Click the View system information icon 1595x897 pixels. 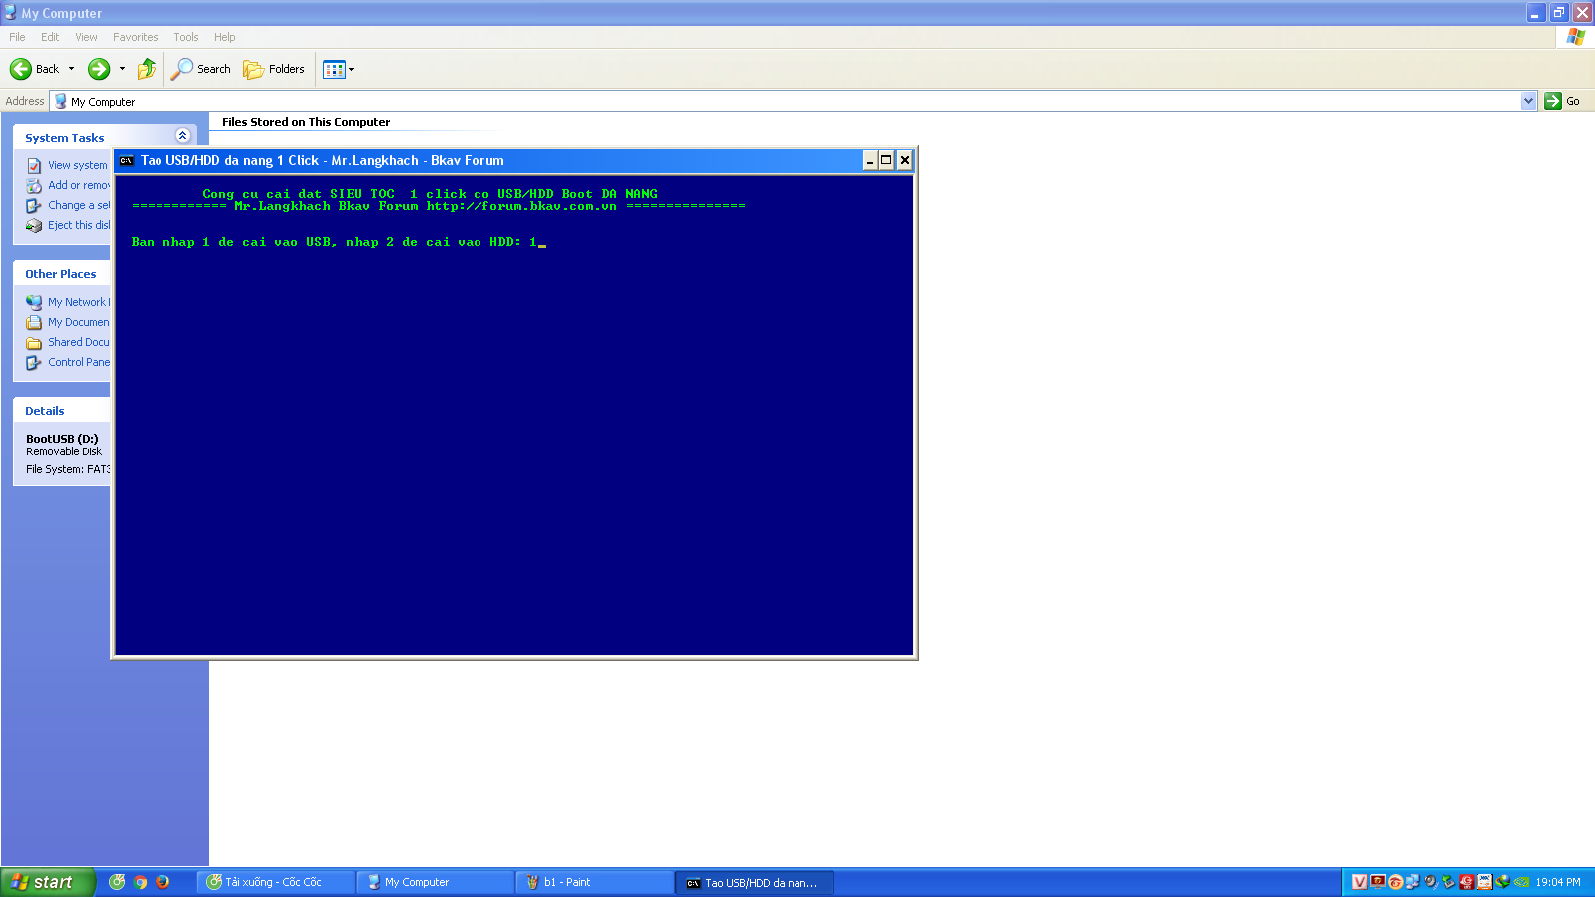click(34, 165)
